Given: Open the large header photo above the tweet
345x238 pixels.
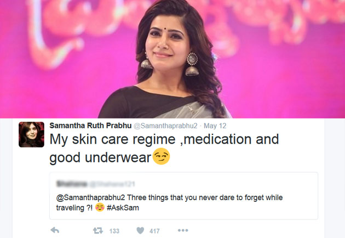Looking at the screenshot, I should click(x=173, y=59).
